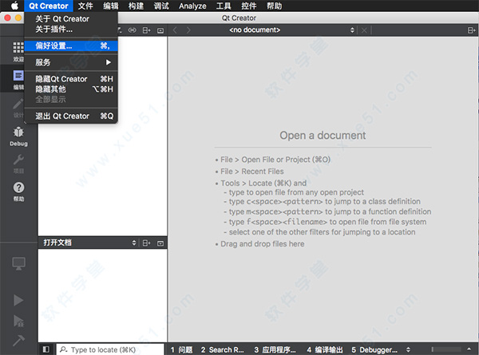Close the 打开文档 panel
The height and width of the screenshot is (355, 479).
pyautogui.click(x=160, y=243)
